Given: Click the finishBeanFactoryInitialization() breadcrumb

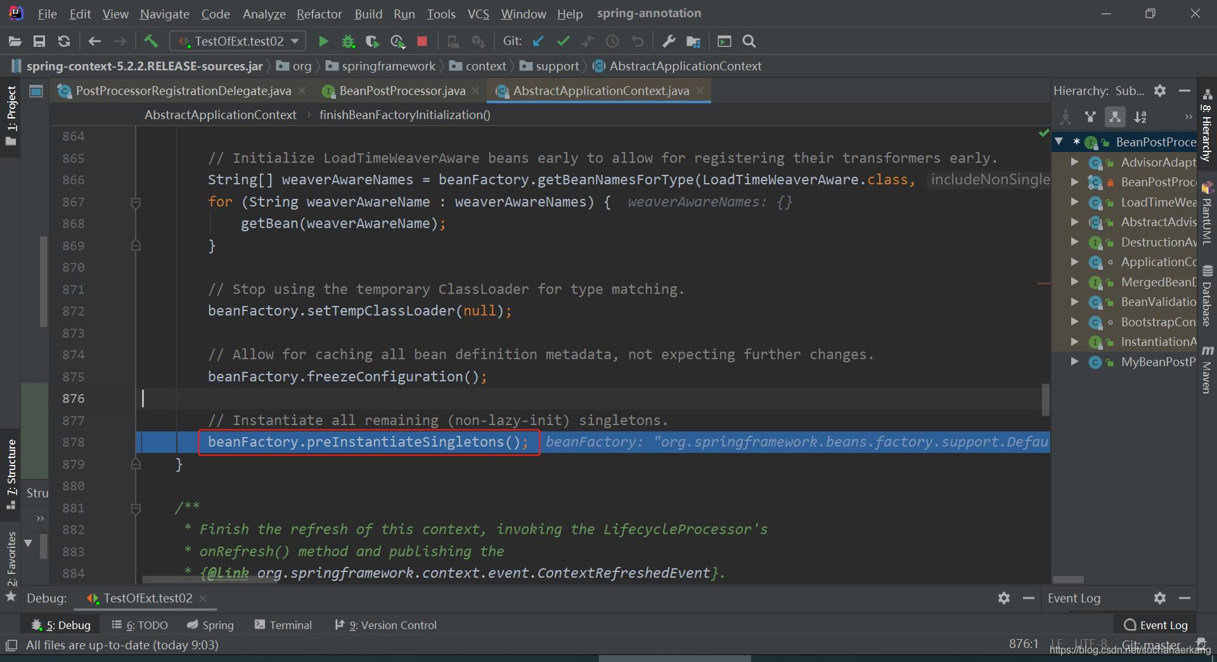Looking at the screenshot, I should [404, 115].
